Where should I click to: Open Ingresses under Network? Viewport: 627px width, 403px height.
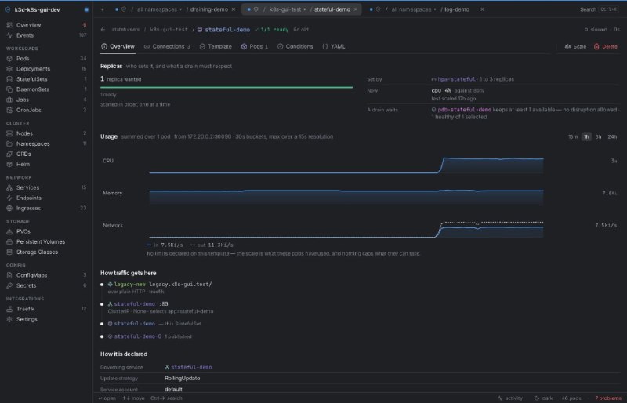(x=46, y=208)
